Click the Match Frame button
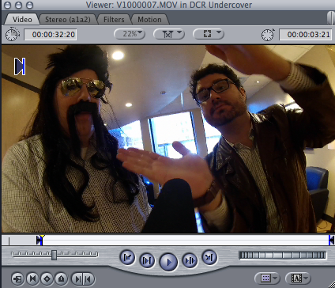The height and width of the screenshot is (288, 335). (17, 279)
